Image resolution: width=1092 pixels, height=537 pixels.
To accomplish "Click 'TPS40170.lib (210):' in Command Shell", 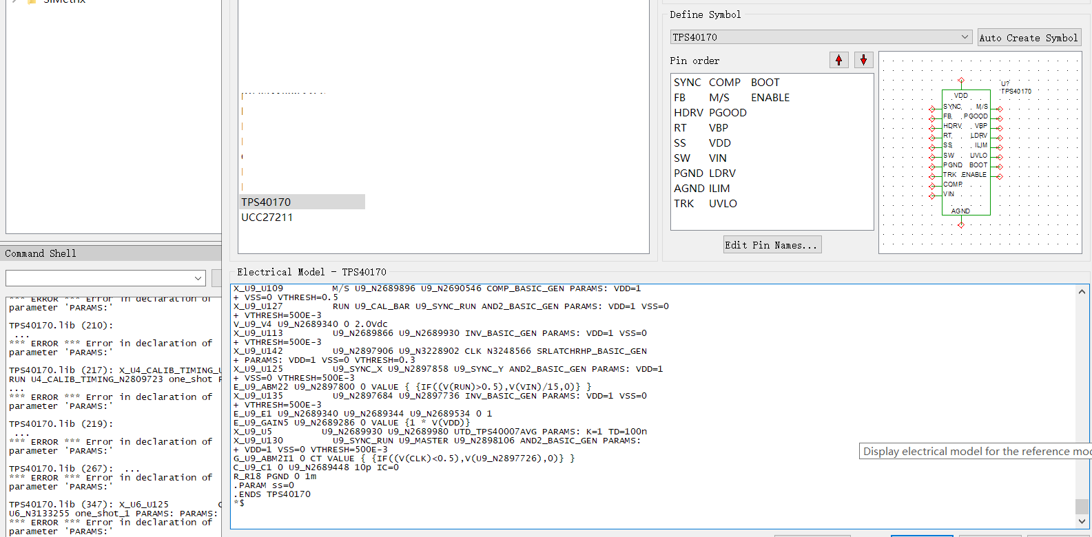I will point(61,326).
